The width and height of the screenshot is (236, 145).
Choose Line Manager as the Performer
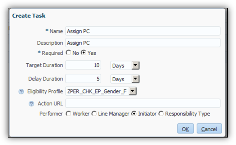click(94, 114)
